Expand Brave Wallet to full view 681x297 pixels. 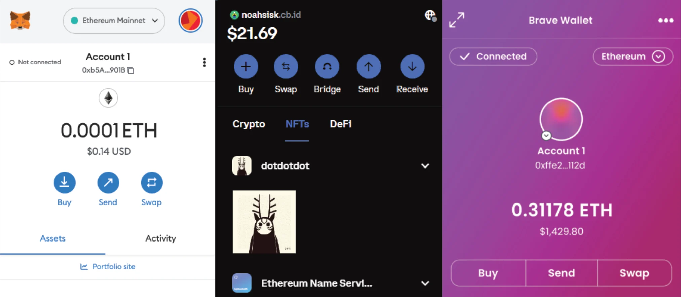457,20
